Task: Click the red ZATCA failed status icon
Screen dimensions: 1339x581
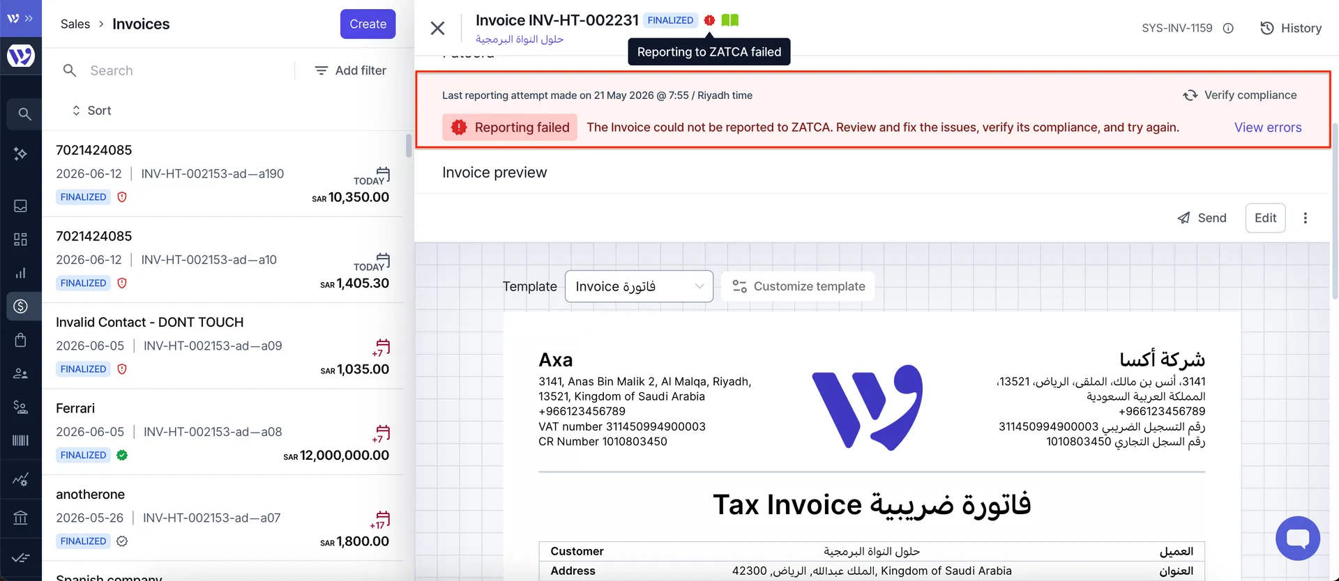Action: point(709,20)
